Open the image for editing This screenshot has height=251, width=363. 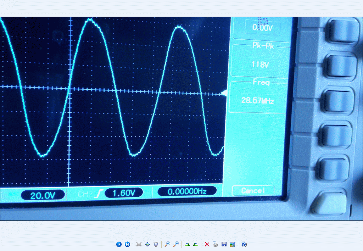(232, 244)
